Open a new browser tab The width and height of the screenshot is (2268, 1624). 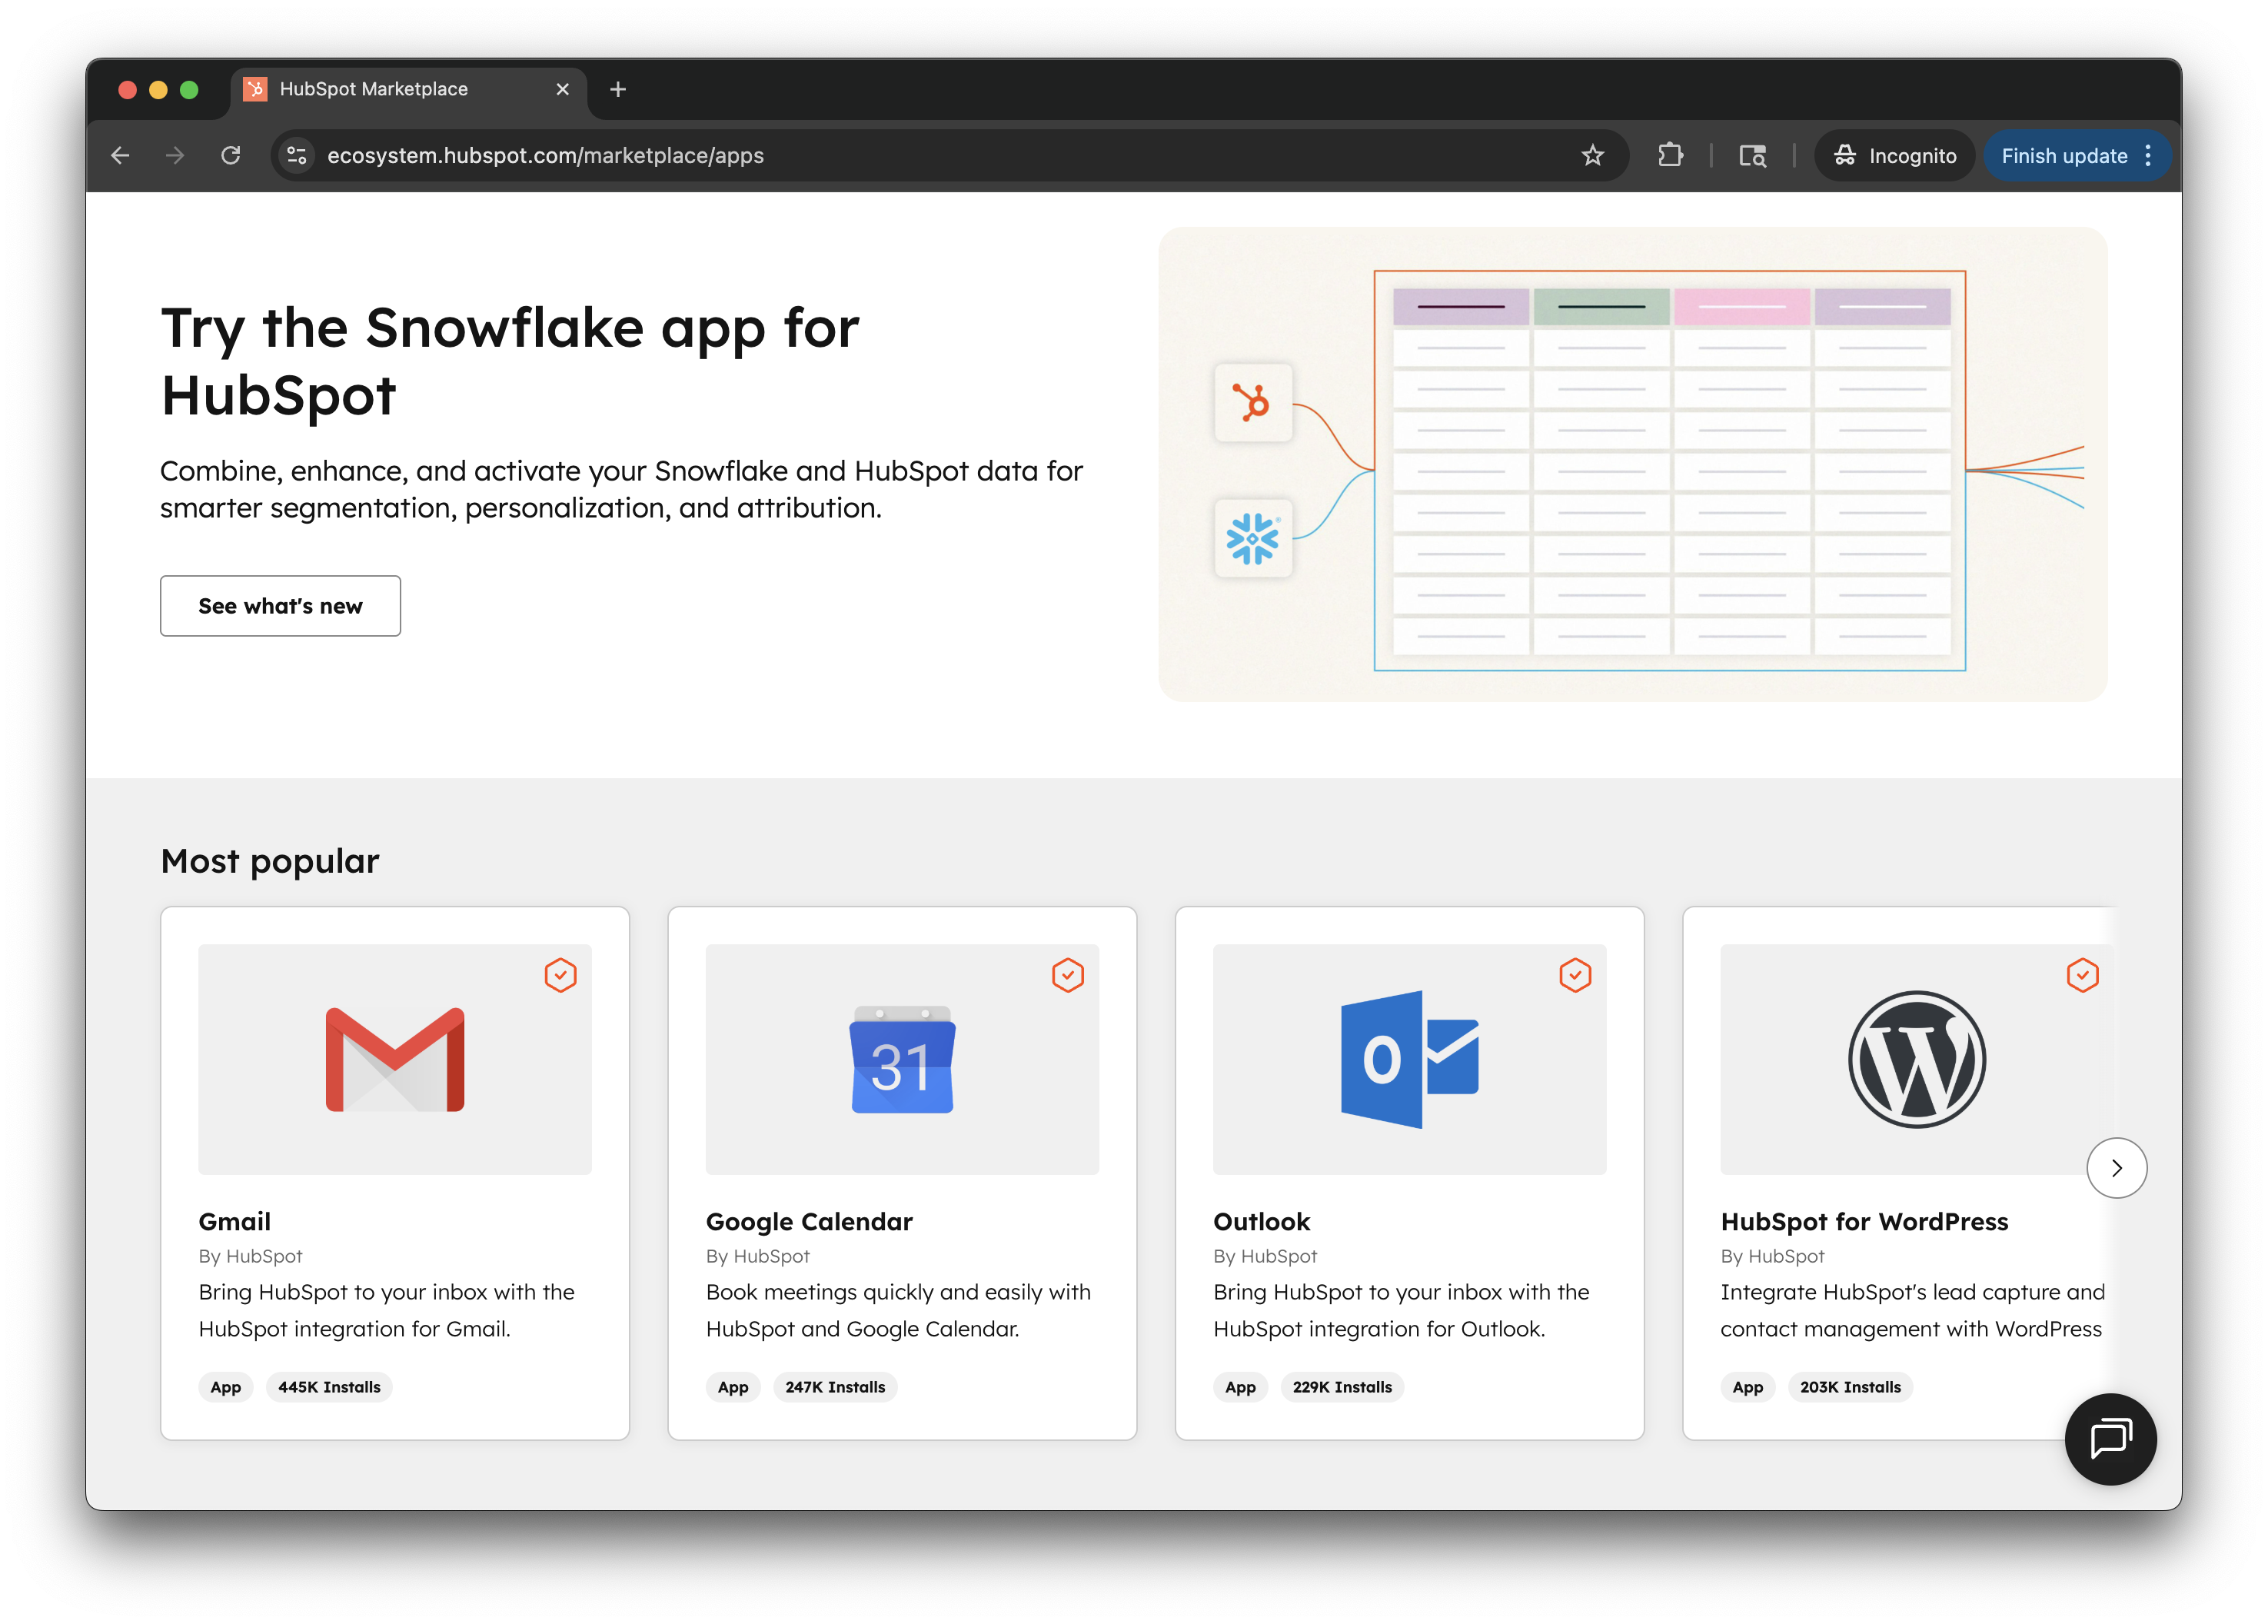(x=617, y=89)
